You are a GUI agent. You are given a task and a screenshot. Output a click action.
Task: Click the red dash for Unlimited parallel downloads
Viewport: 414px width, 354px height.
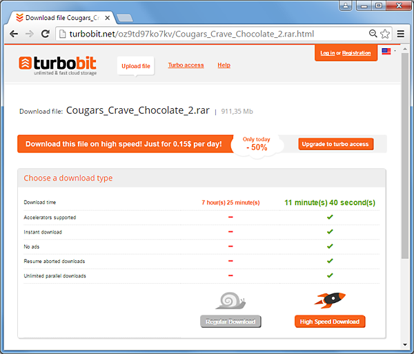click(230, 275)
